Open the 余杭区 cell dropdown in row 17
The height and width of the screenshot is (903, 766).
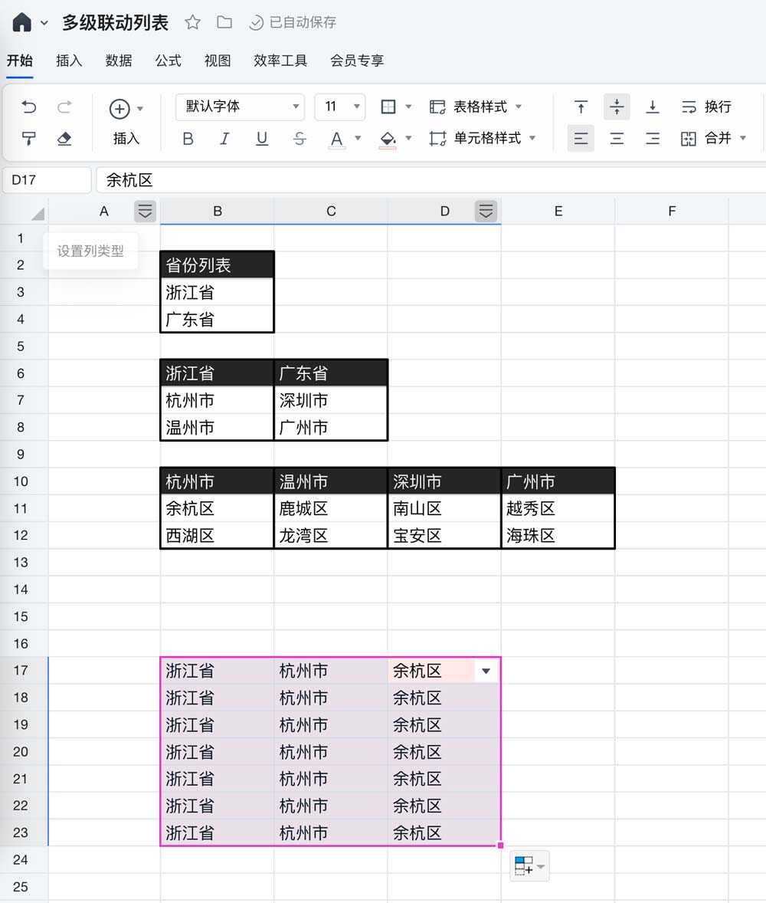tap(486, 670)
